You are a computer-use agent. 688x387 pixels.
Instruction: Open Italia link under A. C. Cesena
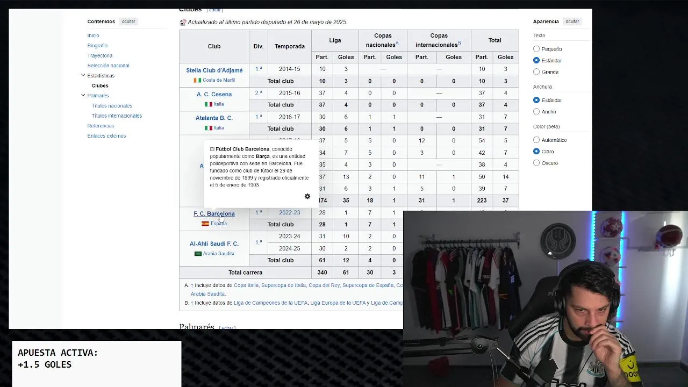pyautogui.click(x=219, y=104)
